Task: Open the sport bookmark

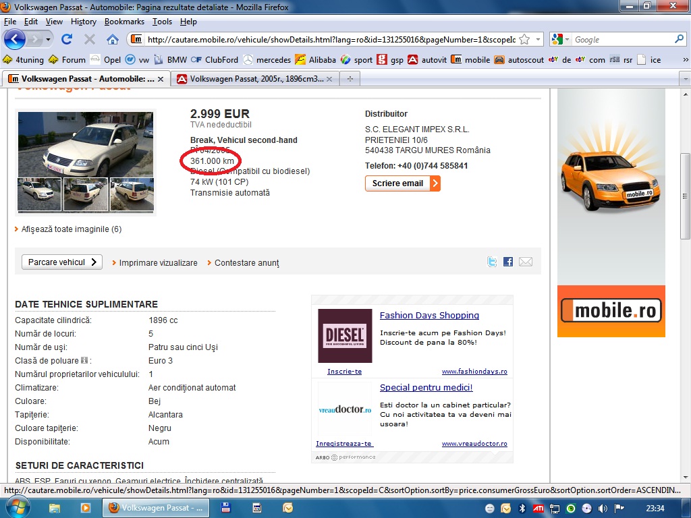Action: click(x=356, y=60)
